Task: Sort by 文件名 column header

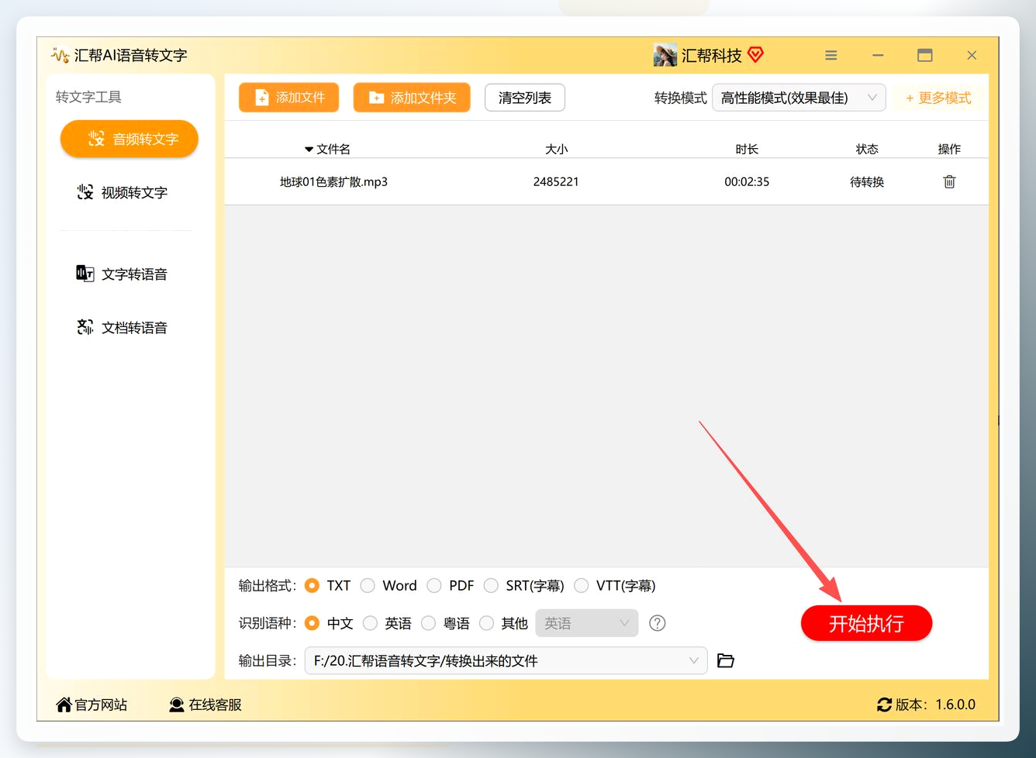Action: tap(327, 149)
